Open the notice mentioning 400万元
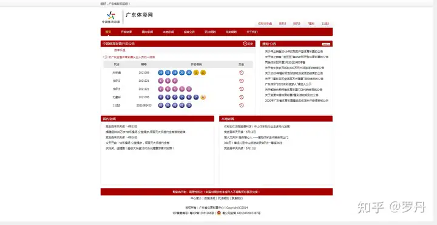 pyautogui.click(x=294, y=68)
